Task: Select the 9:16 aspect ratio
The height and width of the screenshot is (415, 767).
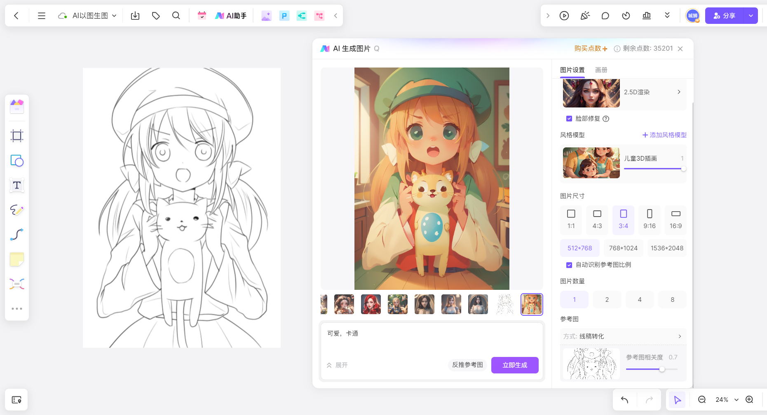Action: click(650, 219)
